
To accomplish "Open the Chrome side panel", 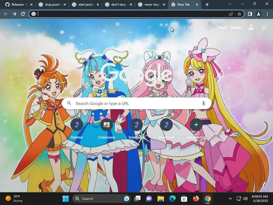I will (x=250, y=14).
